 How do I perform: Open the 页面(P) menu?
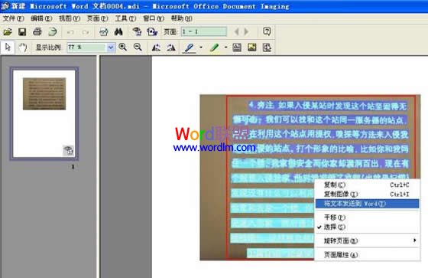pos(97,18)
